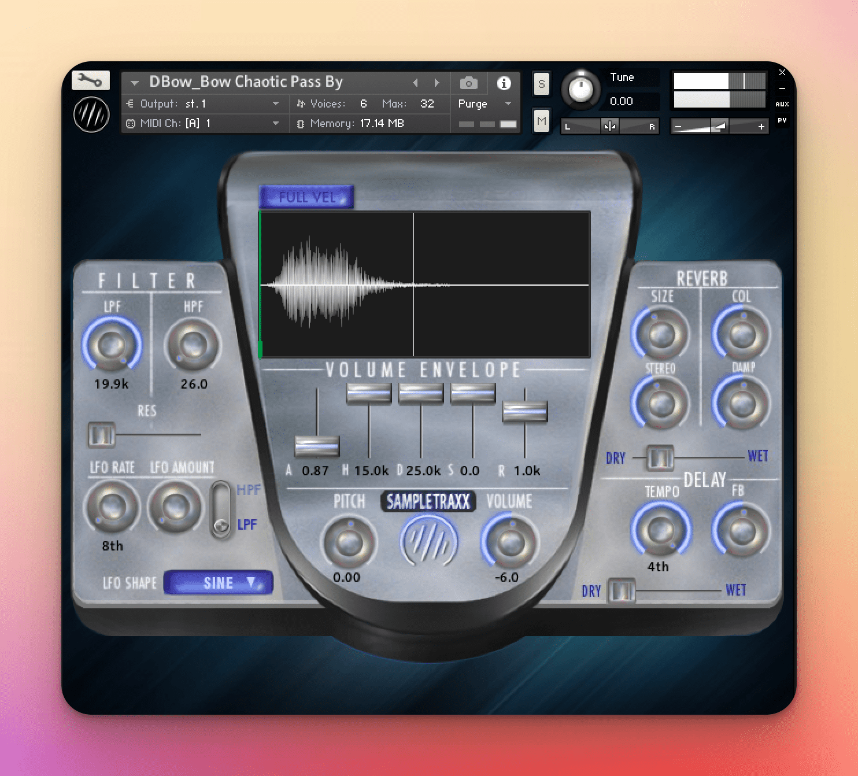Mute the instrument with M button

(x=541, y=121)
